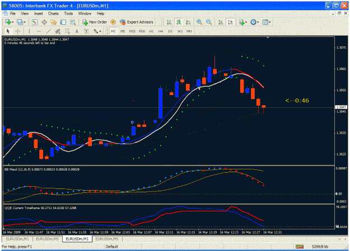This screenshot has width=350, height=251.
Task: Switch to the D1 timeframe
Action: (x=170, y=31)
